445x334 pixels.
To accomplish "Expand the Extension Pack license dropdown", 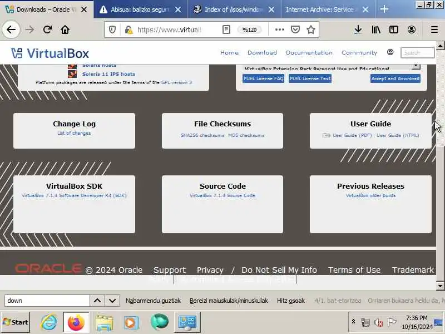I will pyautogui.click(x=416, y=66).
